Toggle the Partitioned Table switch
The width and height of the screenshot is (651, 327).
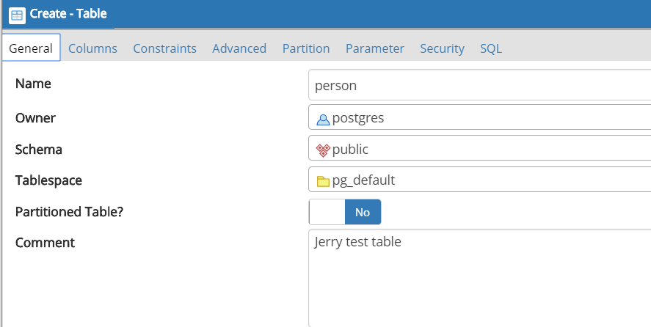tap(345, 212)
